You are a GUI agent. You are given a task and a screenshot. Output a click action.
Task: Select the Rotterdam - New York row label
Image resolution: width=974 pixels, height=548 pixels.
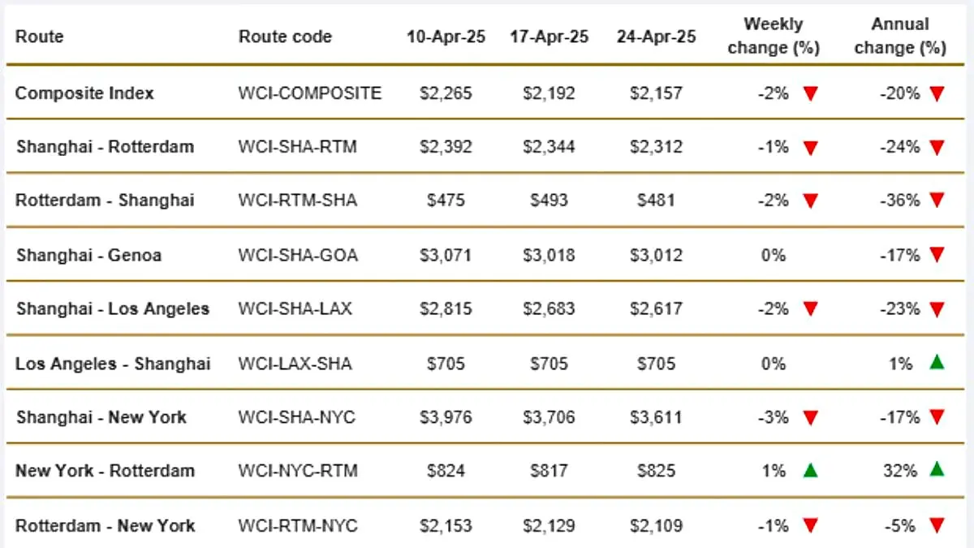coord(106,525)
